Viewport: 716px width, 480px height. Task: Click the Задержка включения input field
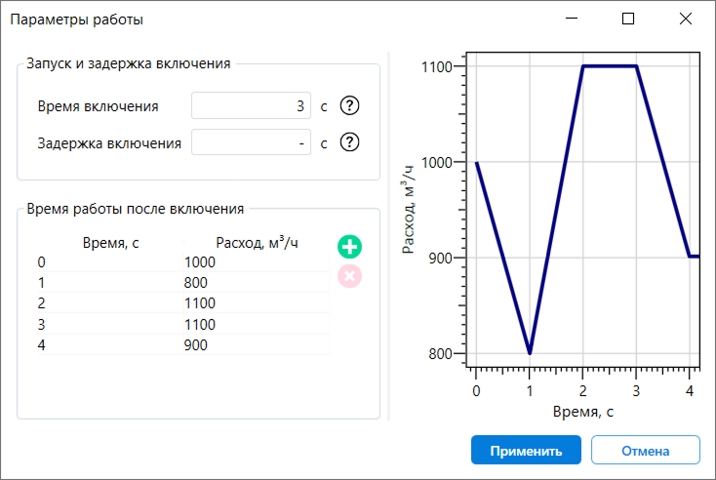(251, 142)
